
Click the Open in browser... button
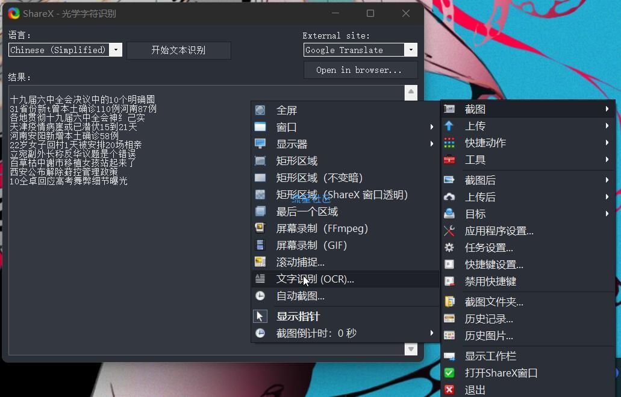click(360, 70)
